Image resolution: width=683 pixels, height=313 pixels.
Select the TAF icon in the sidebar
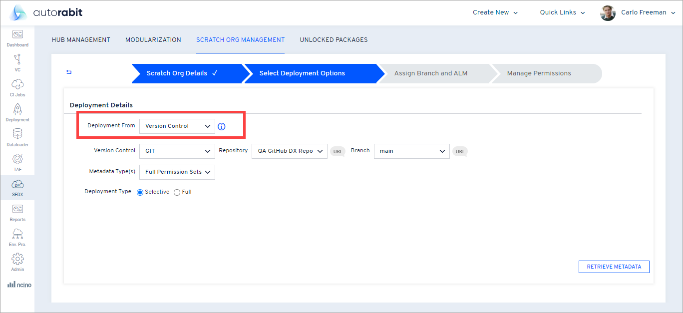click(x=17, y=162)
